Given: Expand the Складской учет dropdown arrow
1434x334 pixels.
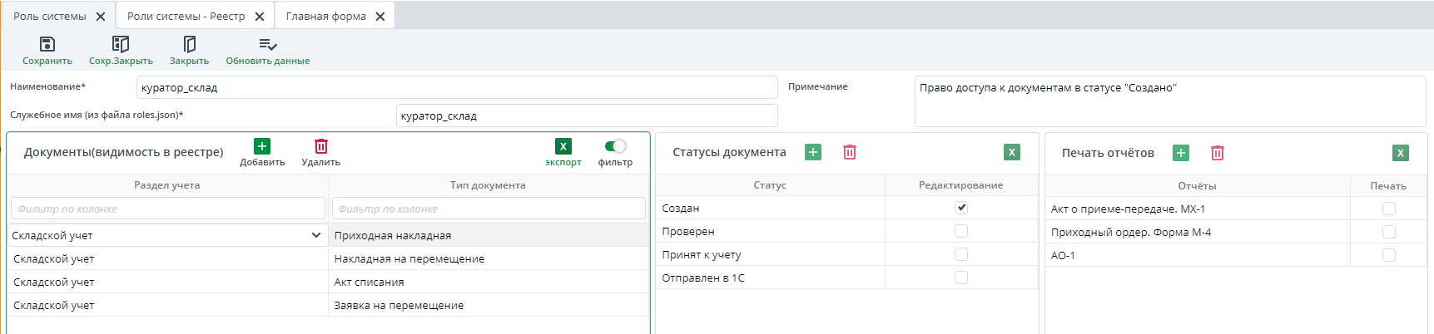Looking at the screenshot, I should coord(316,235).
